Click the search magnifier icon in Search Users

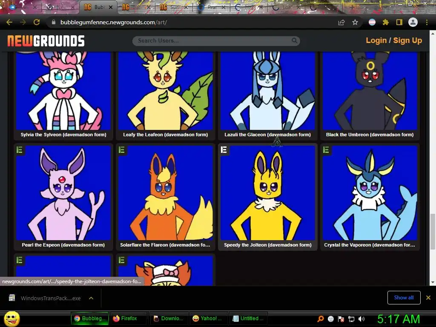click(294, 40)
